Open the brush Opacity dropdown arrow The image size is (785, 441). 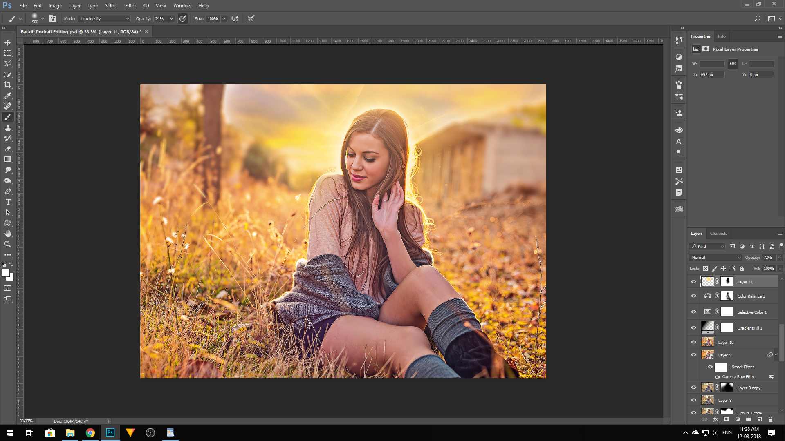point(171,18)
